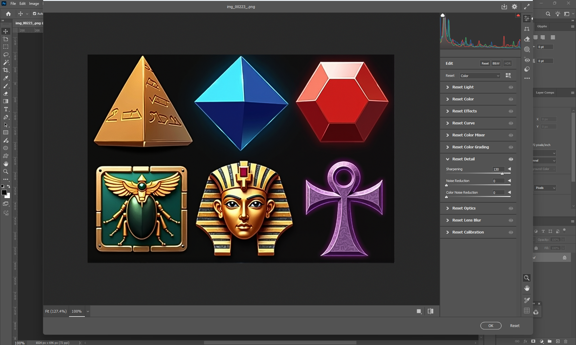This screenshot has width=576, height=345.
Task: Toggle Auto-Select checkbox in options bar
Action: coord(34,13)
